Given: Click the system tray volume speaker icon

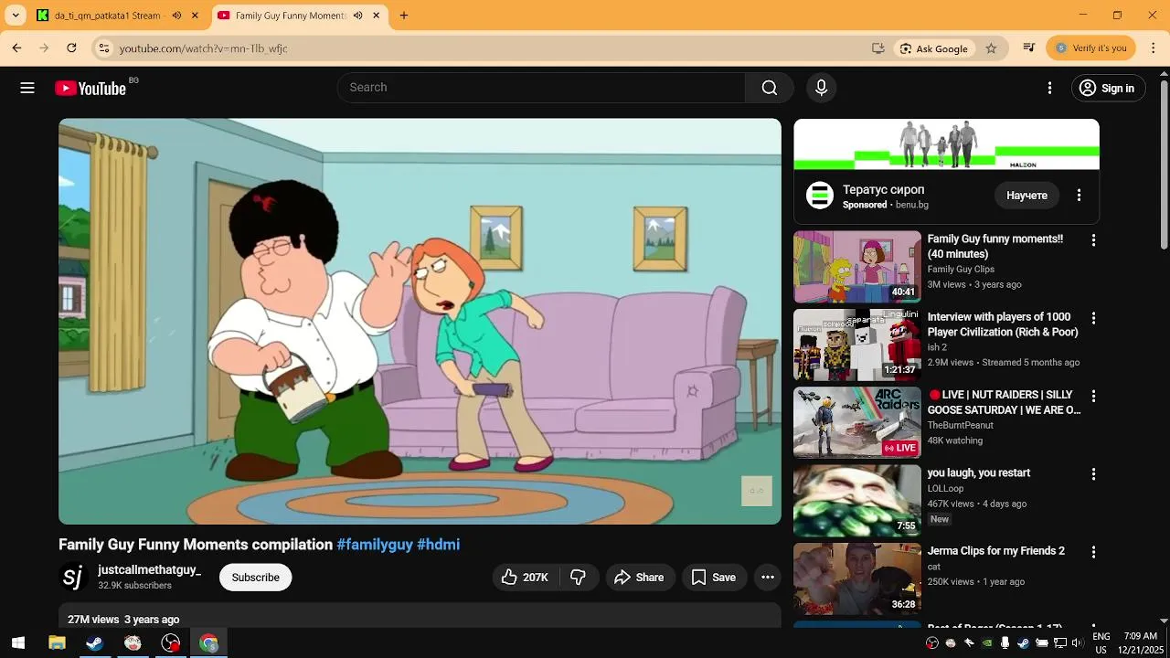Looking at the screenshot, I should click(x=1078, y=643).
